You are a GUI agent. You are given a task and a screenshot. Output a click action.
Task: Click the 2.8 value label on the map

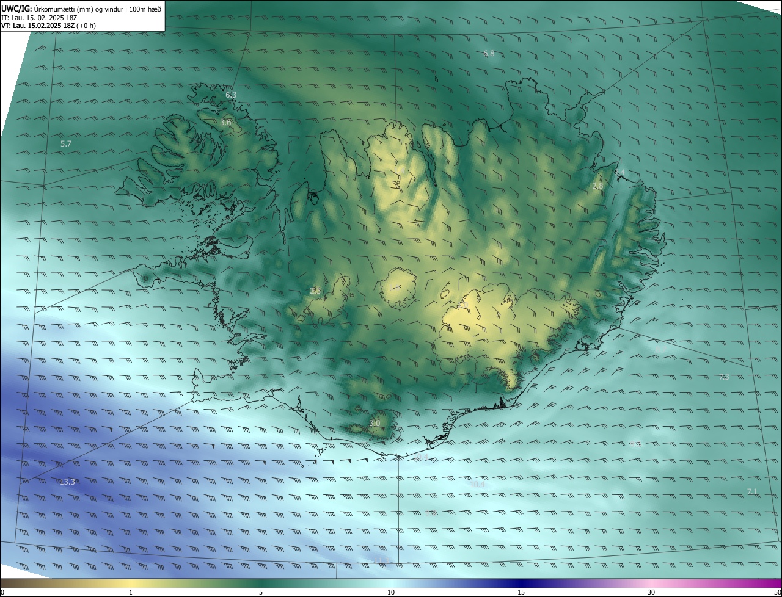point(597,186)
